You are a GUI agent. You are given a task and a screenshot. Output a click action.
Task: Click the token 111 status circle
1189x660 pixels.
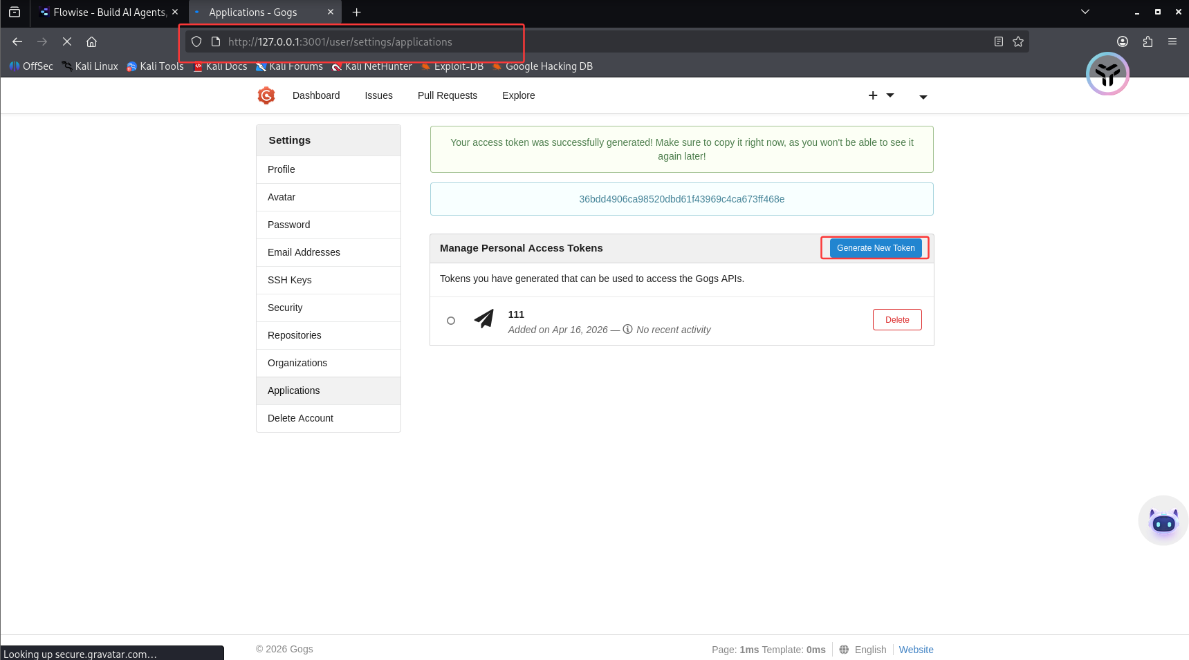click(x=451, y=321)
